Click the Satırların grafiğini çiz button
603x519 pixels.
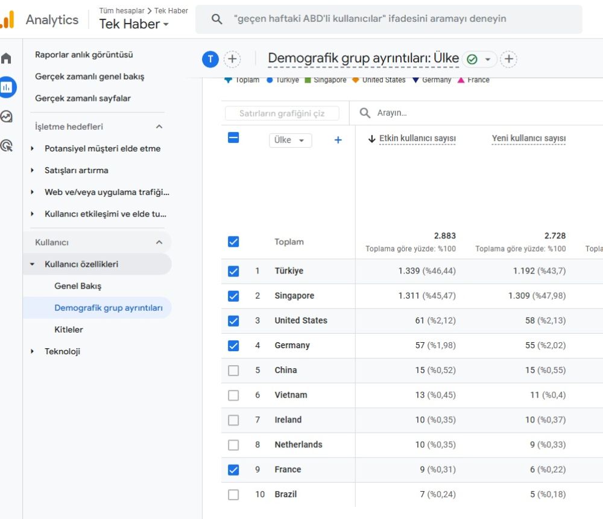click(x=282, y=113)
